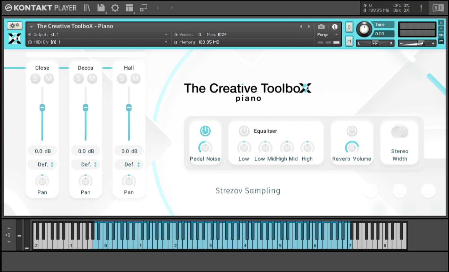
Task: Click the Max voices 1024 value
Action: click(222, 34)
